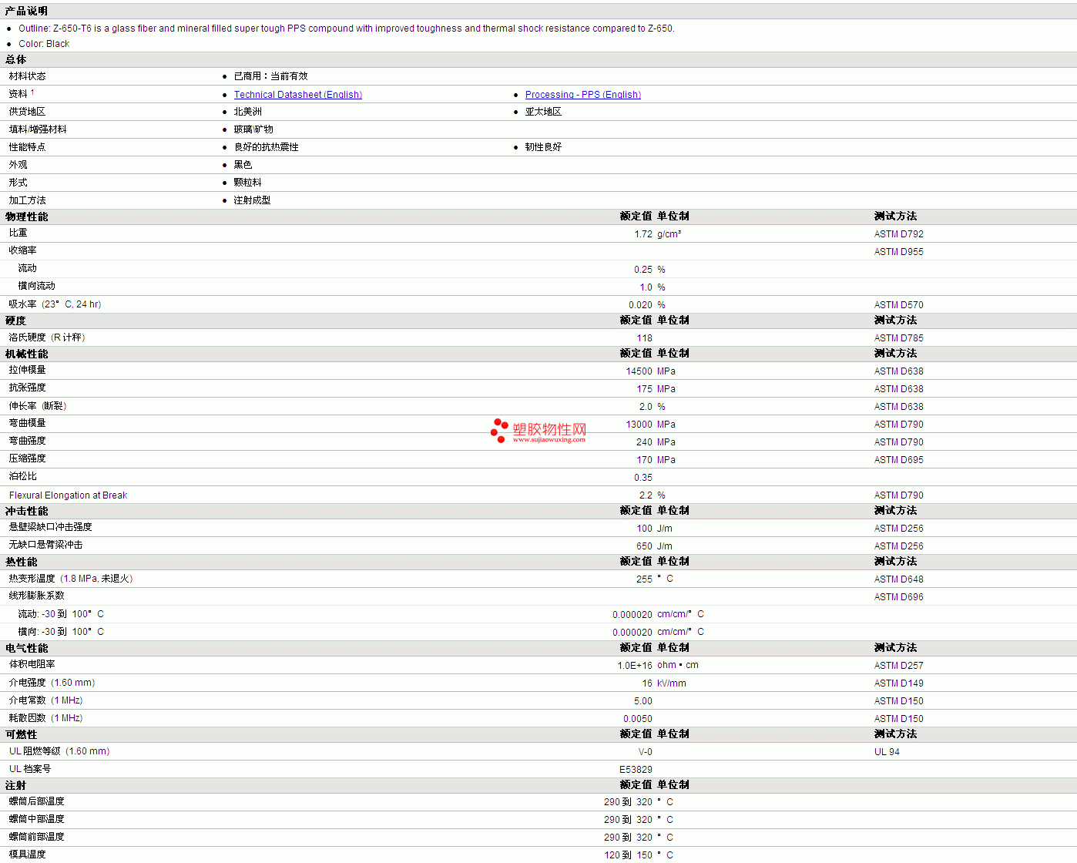The height and width of the screenshot is (863, 1077).
Task: Select the water absorption value 0.020
Action: pyautogui.click(x=640, y=305)
